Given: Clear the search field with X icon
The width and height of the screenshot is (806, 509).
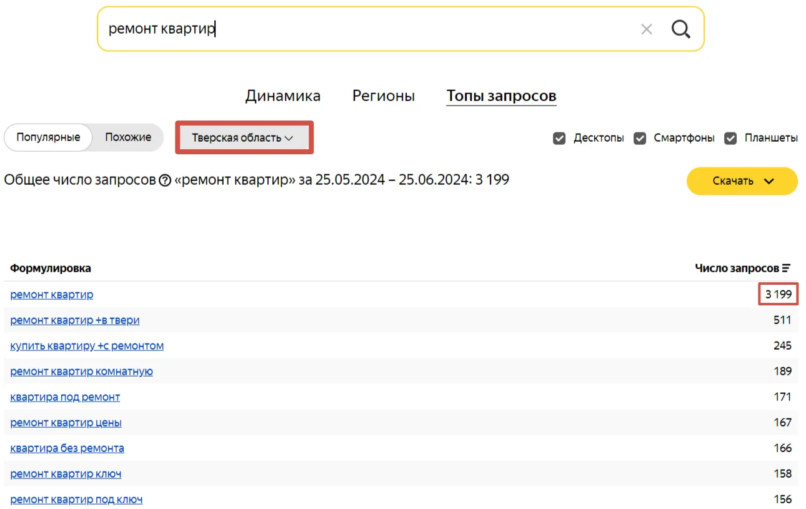Looking at the screenshot, I should (647, 29).
